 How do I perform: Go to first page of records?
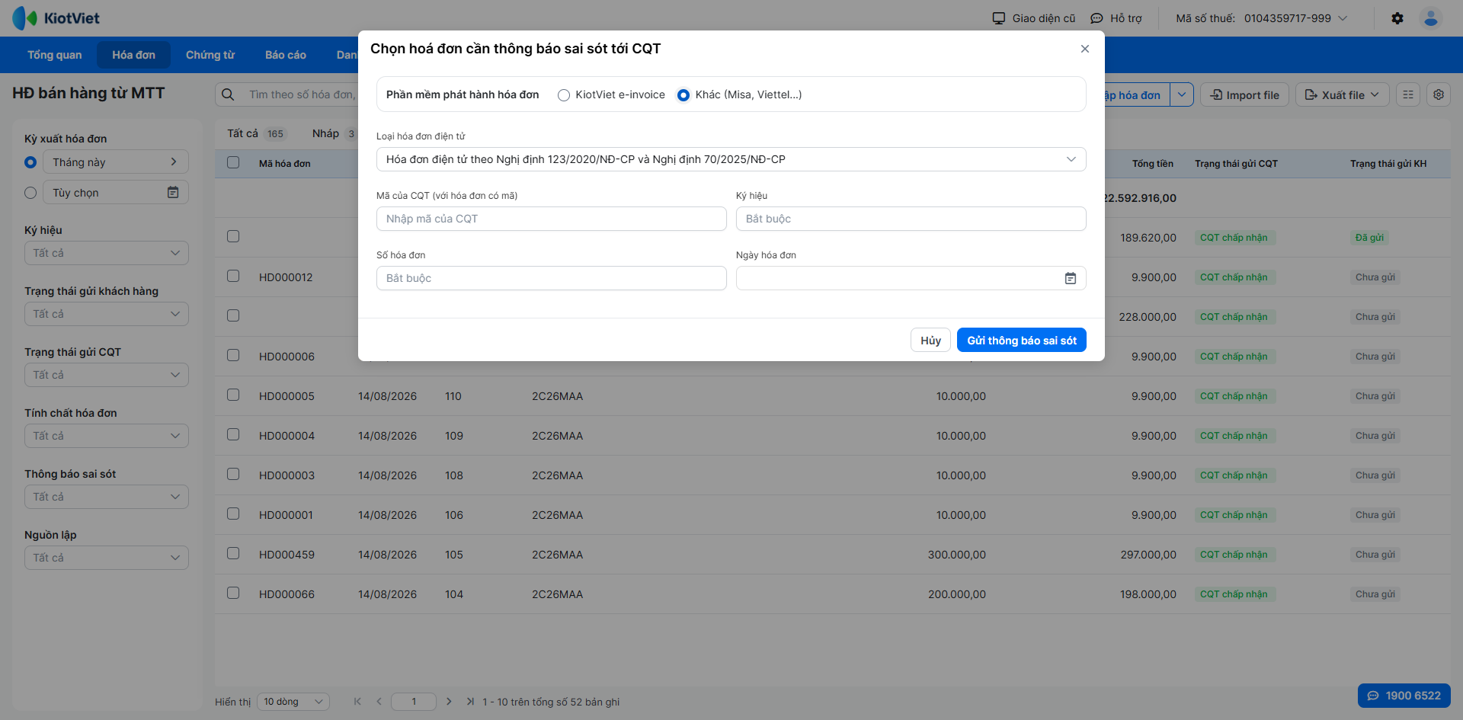click(x=357, y=702)
